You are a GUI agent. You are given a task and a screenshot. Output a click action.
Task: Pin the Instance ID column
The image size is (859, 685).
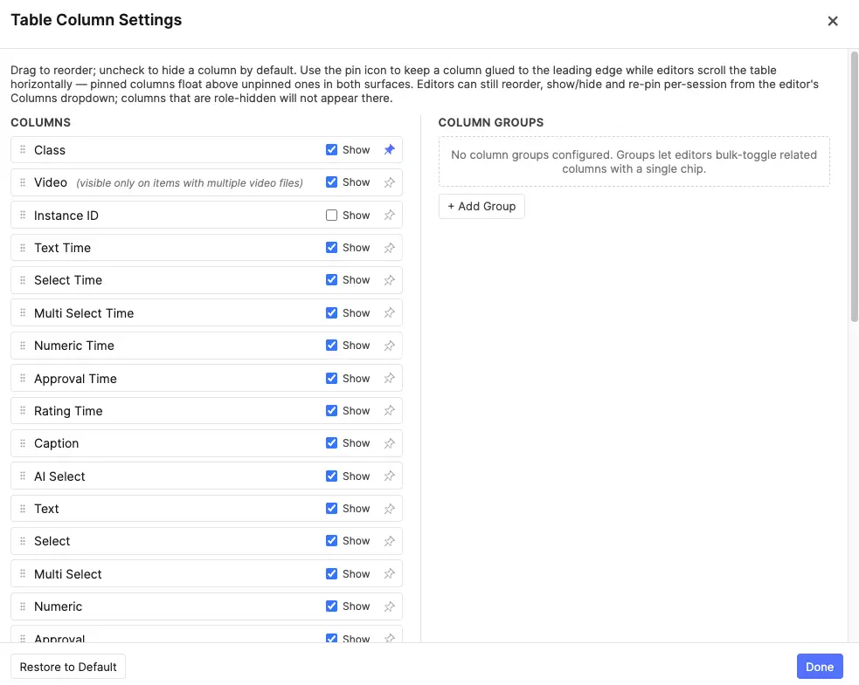(390, 215)
